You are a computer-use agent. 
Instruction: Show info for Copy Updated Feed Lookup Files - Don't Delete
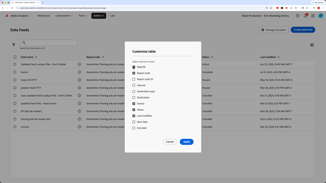(80, 96)
